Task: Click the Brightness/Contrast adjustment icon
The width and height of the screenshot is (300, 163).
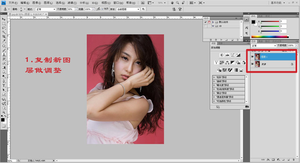Action: pos(222,55)
